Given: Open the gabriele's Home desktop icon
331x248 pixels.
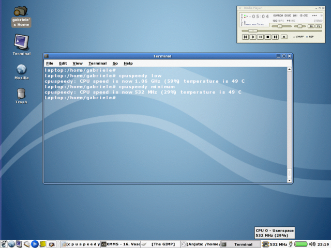Looking at the screenshot, I should [21, 17].
